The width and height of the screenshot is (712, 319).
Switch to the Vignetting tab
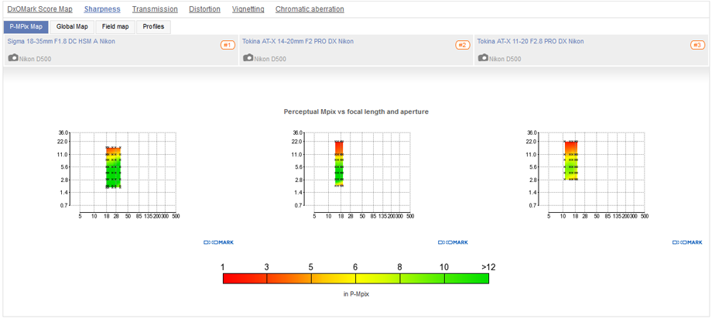(248, 9)
